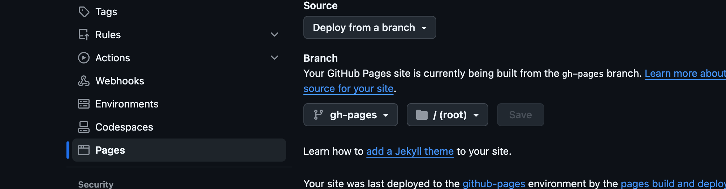This screenshot has width=726, height=189.
Task: Open the 'pages build and deploy' link
Action: click(x=673, y=184)
